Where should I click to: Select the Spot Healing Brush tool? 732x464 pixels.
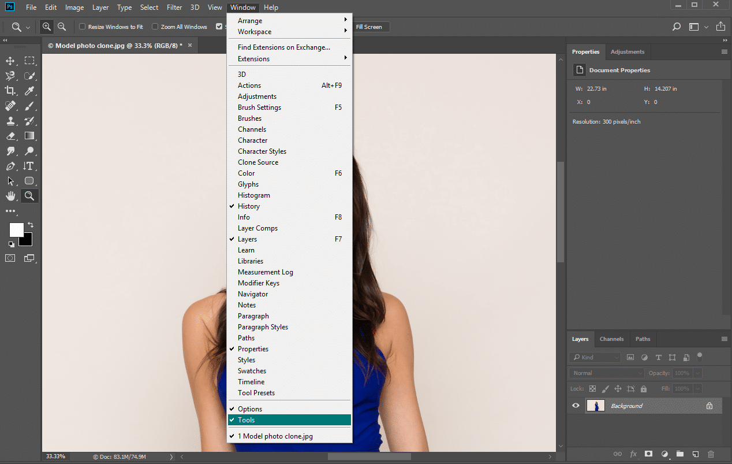(10, 105)
